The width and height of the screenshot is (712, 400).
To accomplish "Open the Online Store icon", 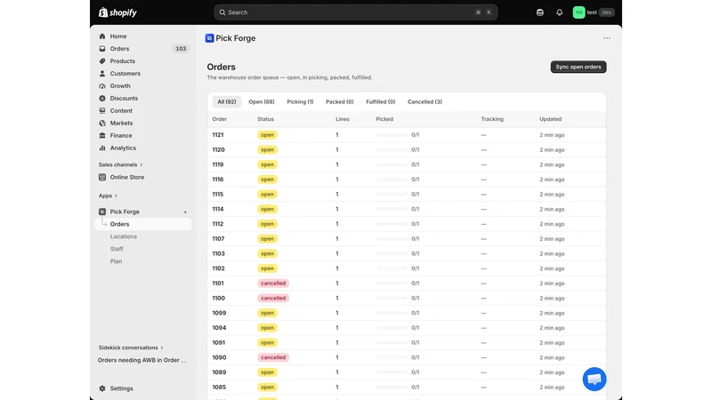I will pyautogui.click(x=102, y=177).
